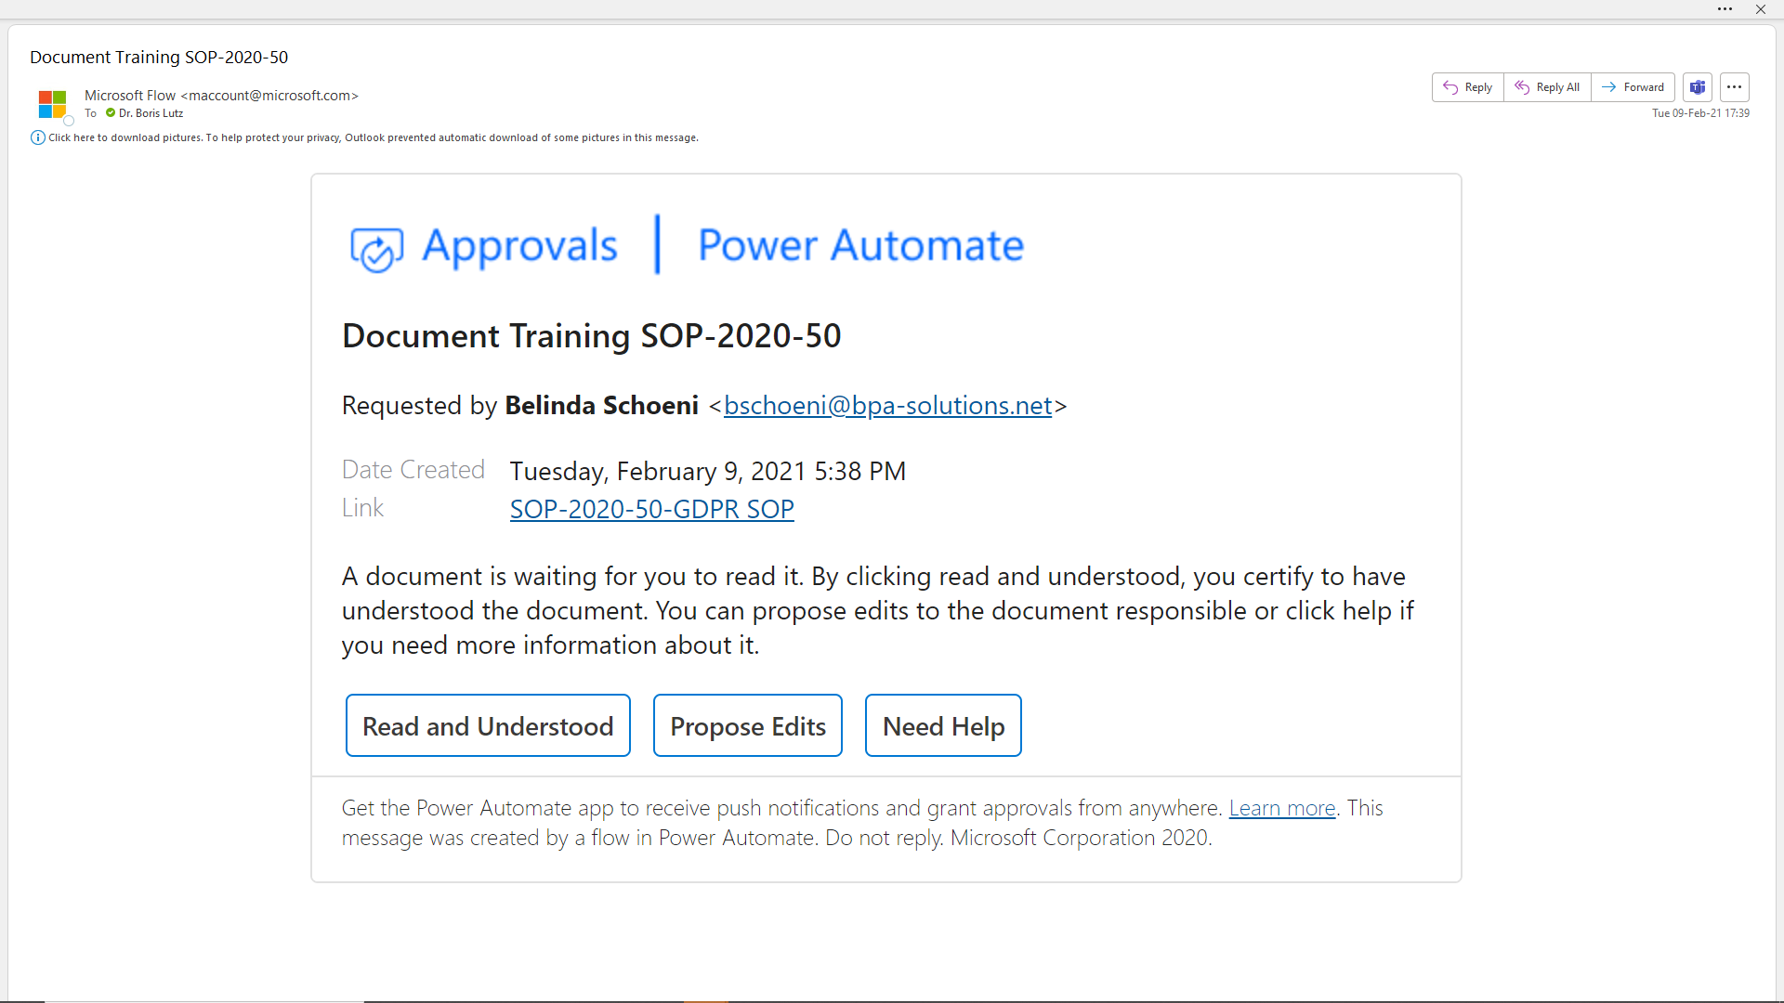Open more actions ellipsis beside Teams icon

(1735, 87)
